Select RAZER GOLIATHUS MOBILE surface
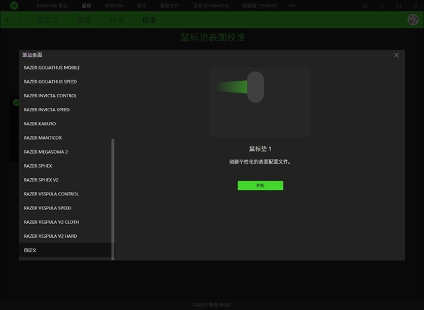Screen dimensions: 424x310 (x=67, y=68)
